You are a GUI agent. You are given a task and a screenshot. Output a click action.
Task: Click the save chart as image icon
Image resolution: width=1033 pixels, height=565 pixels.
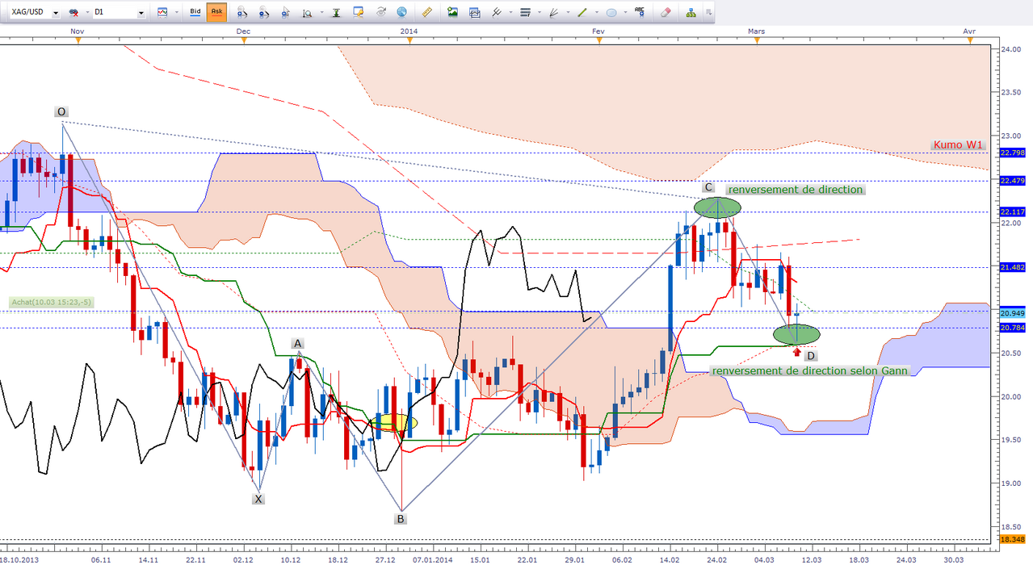[x=452, y=13]
